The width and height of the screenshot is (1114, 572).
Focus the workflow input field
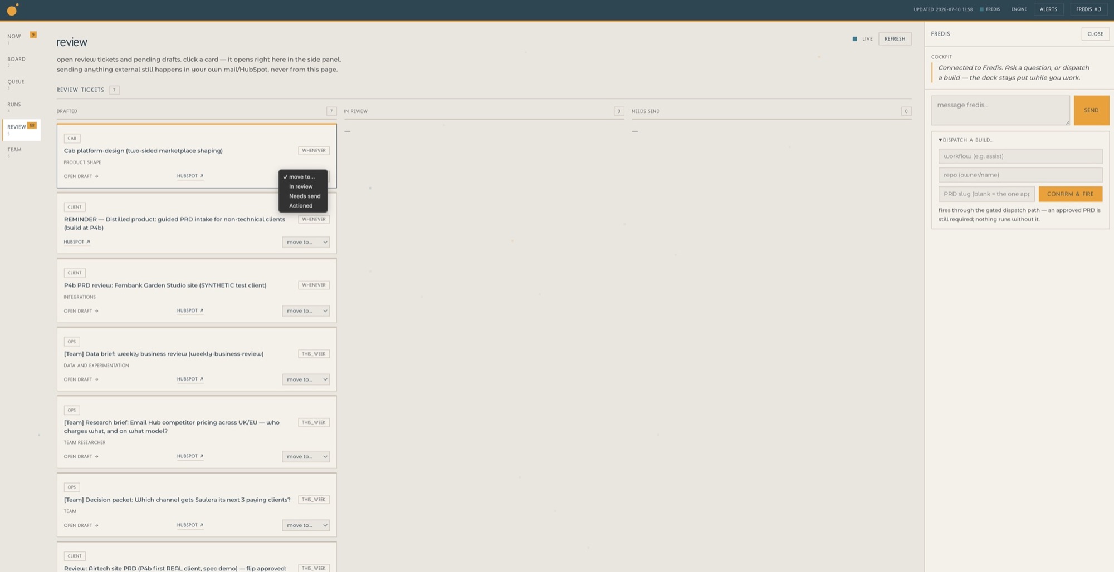[x=1019, y=156]
